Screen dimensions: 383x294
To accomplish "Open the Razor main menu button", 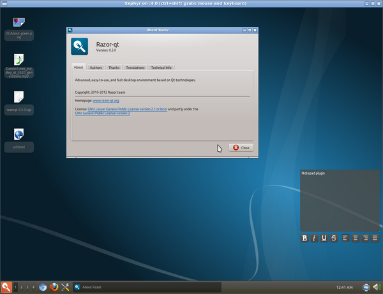I will point(6,287).
